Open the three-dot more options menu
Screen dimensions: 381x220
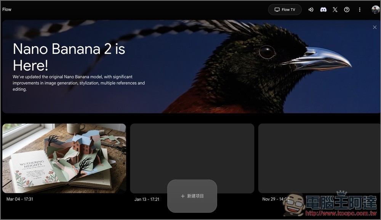(x=359, y=10)
